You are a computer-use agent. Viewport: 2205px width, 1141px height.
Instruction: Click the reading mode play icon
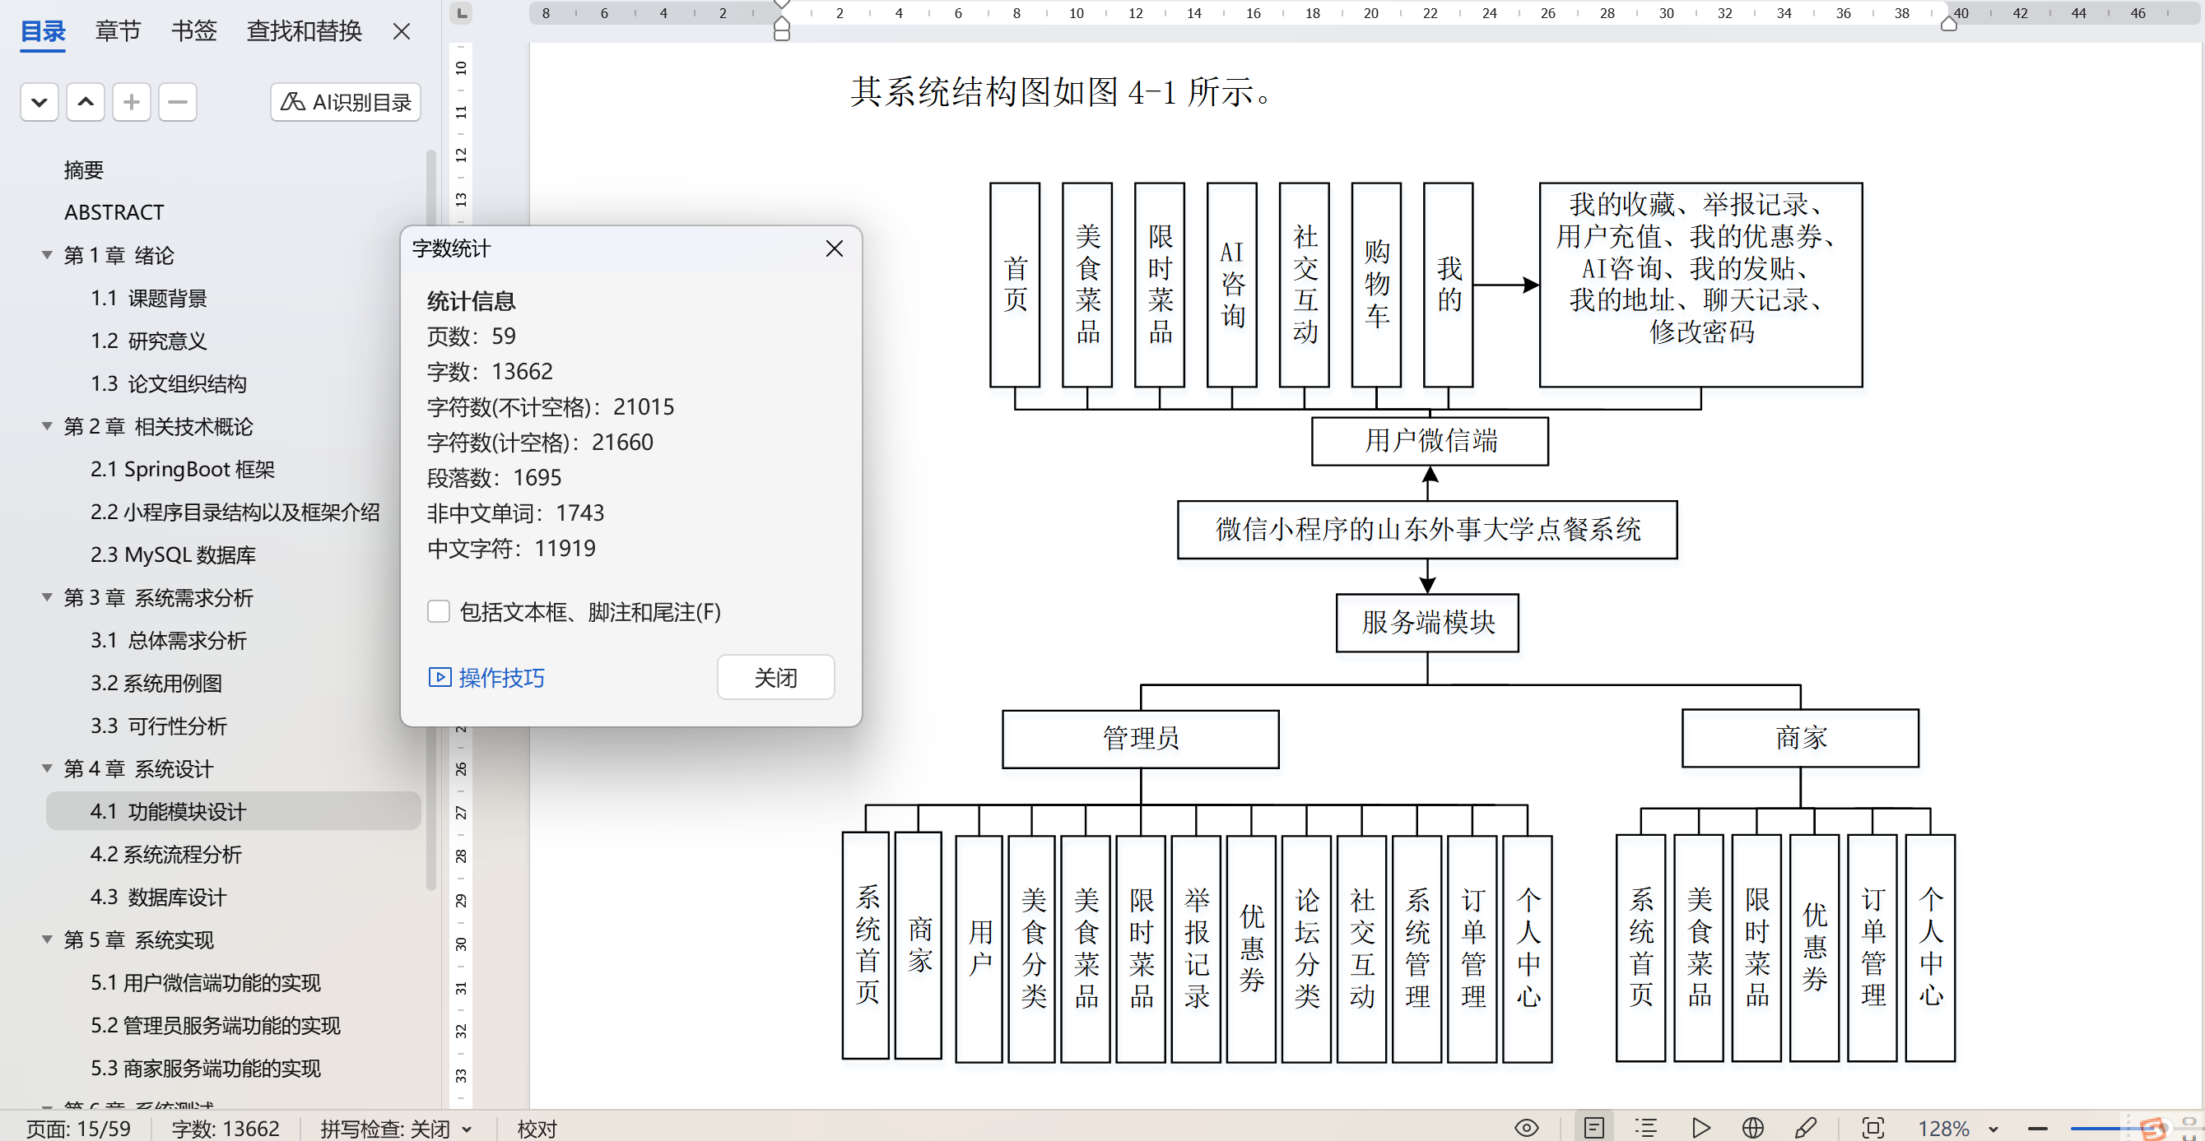tap(1700, 1127)
